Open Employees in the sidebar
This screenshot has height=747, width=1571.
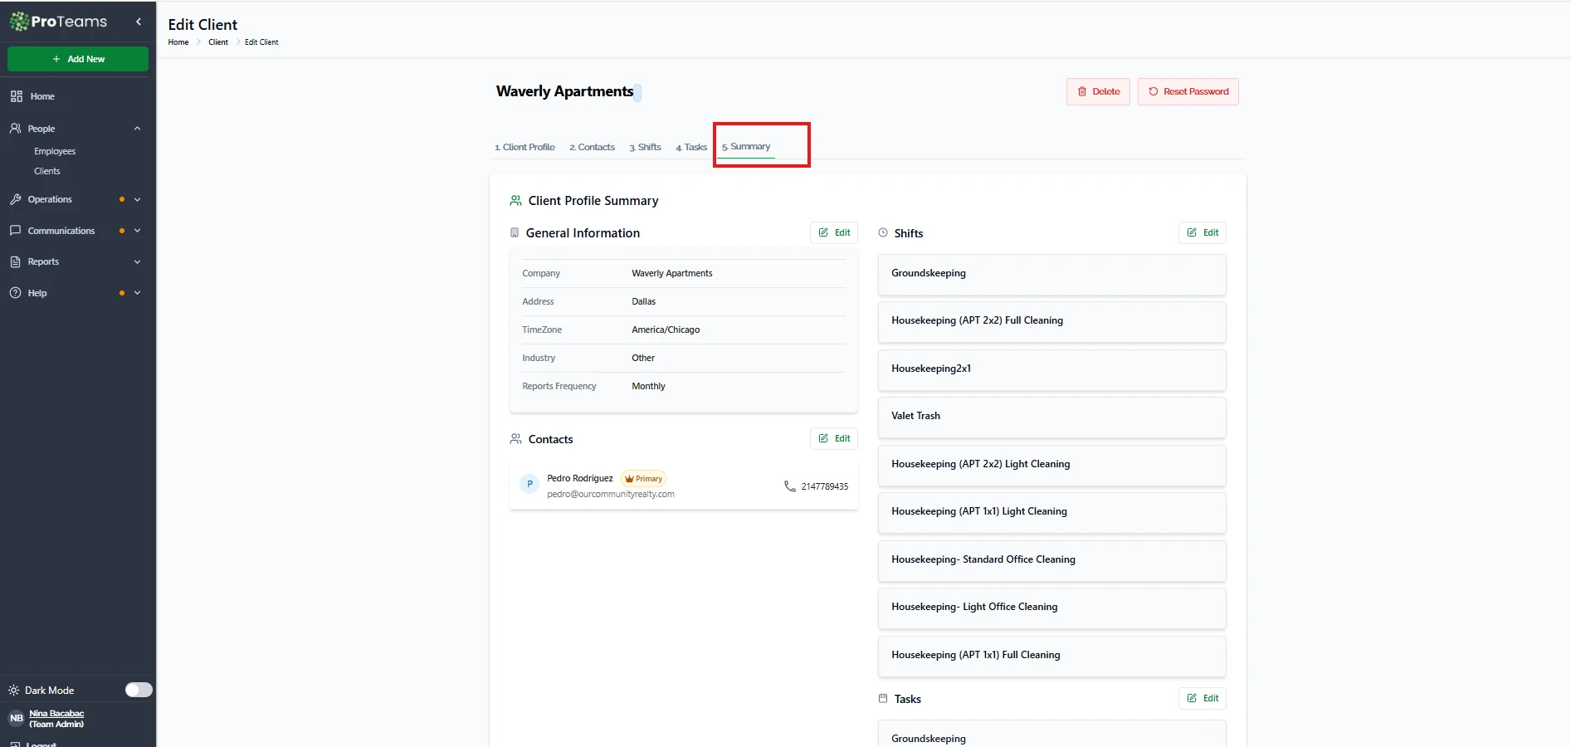55,151
